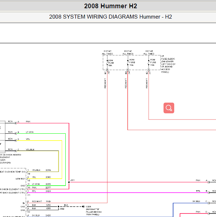216x217 pixels.
Task: Click the PPL label at right connector B
Action: click(198, 191)
